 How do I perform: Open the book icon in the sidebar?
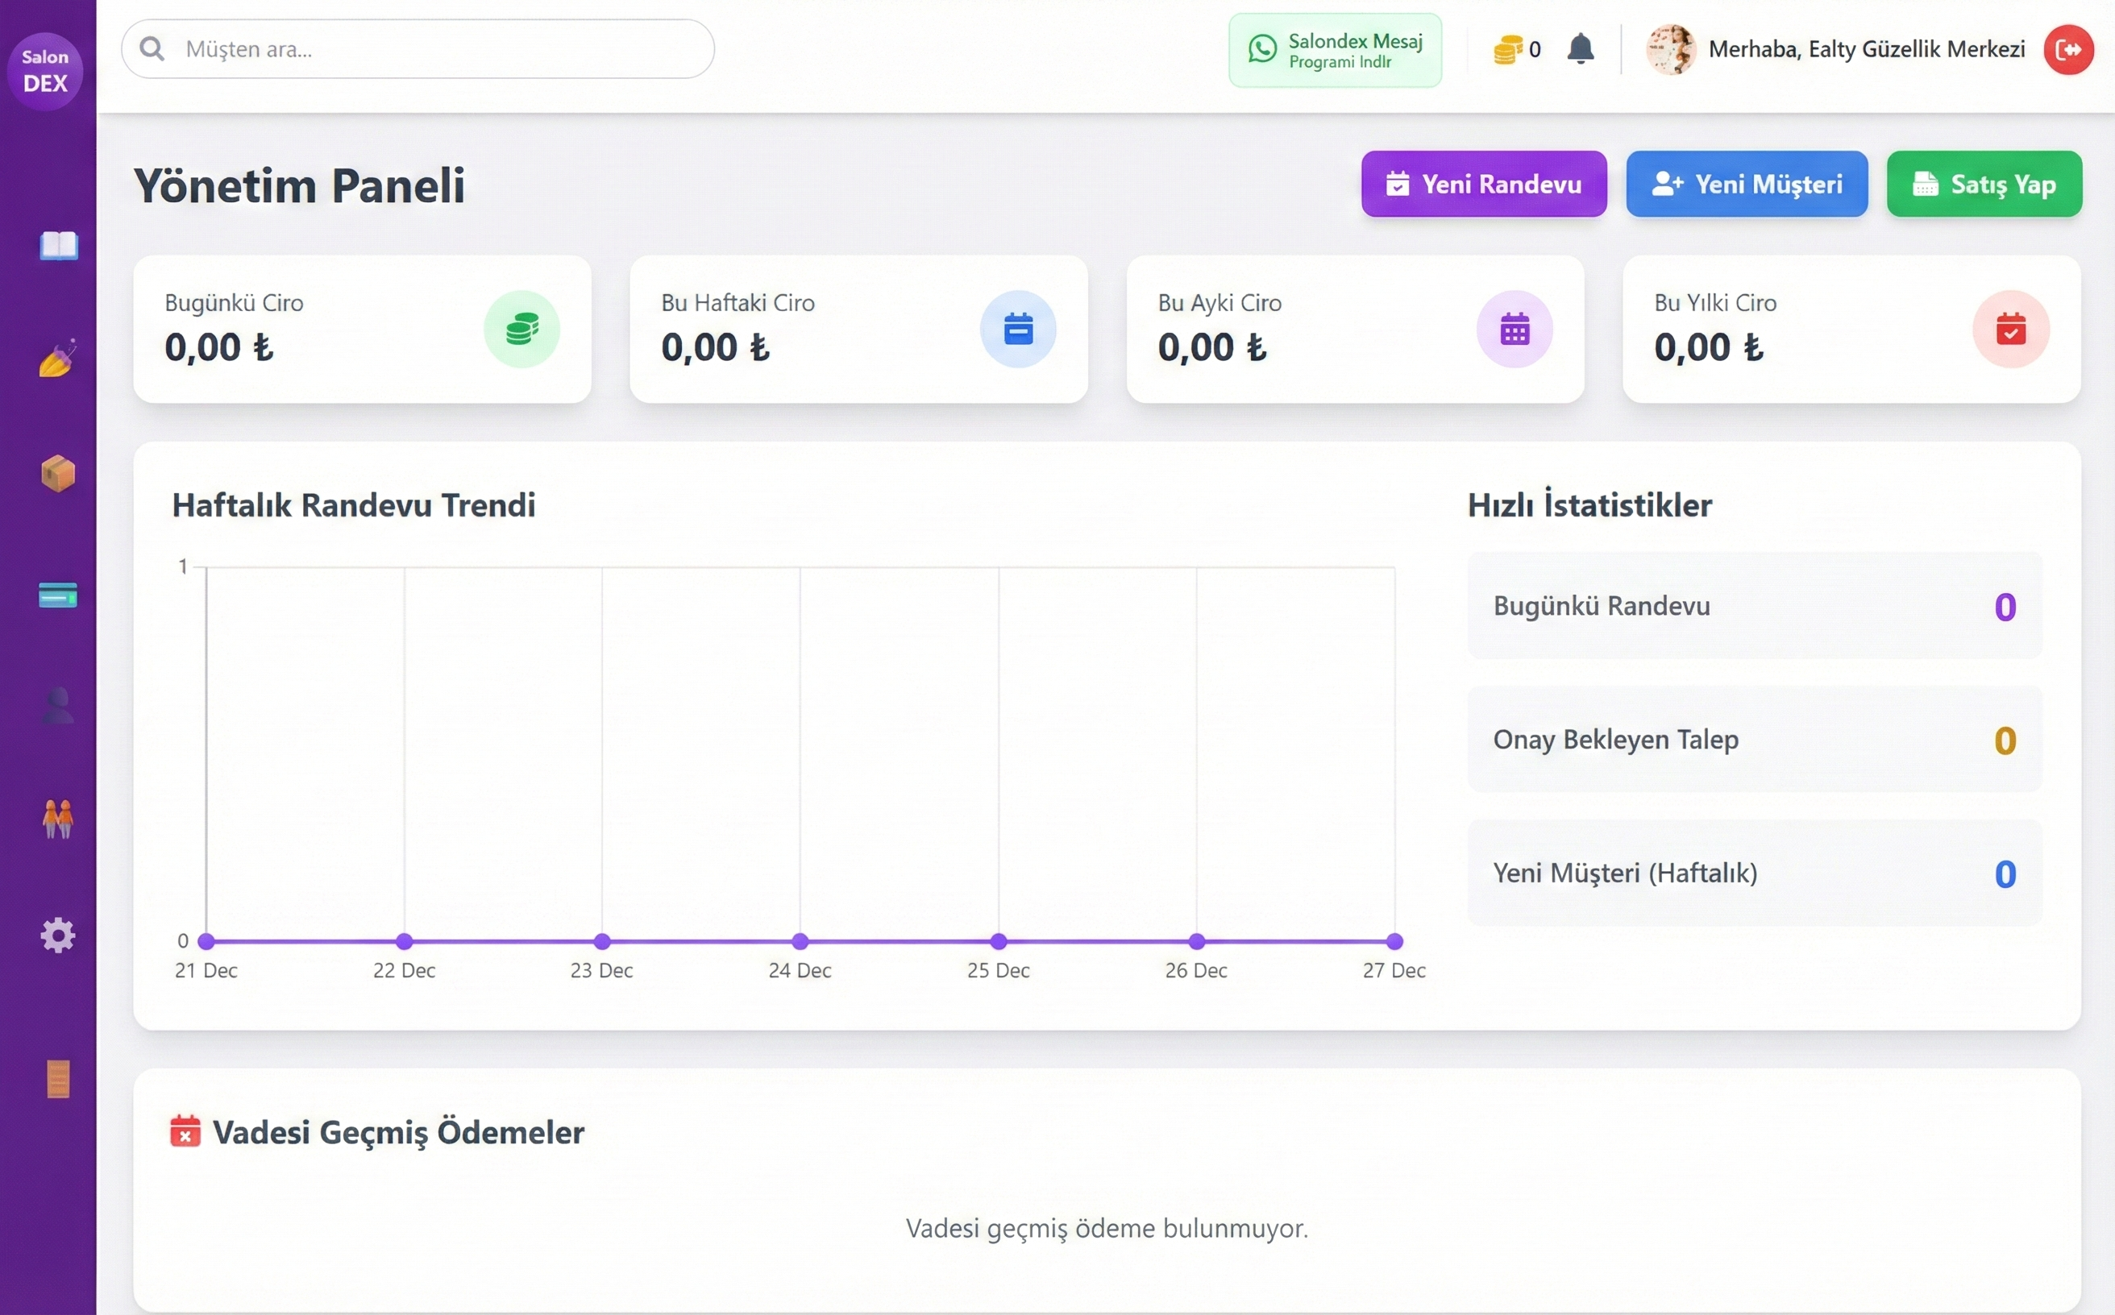pyautogui.click(x=58, y=246)
